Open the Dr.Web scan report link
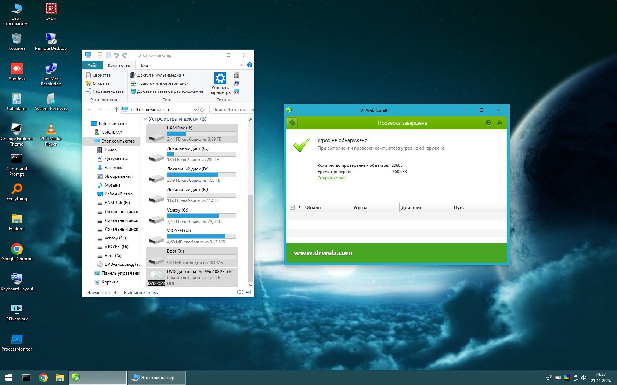617x385 pixels. click(x=332, y=178)
